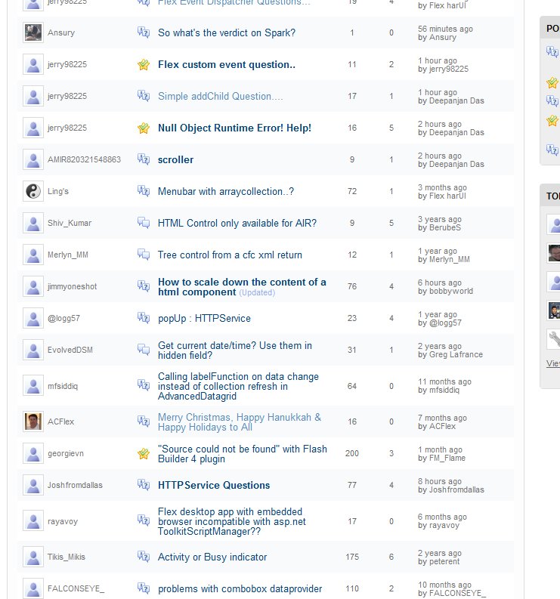Image resolution: width=560 pixels, height=599 pixels.
Task: Click last poster 'FM_Flame'
Action: click(x=447, y=458)
